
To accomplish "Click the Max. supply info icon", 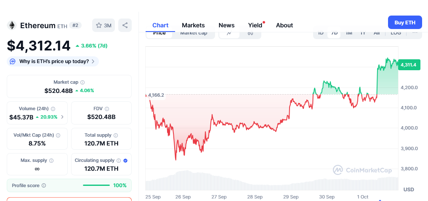I will [x=51, y=161].
